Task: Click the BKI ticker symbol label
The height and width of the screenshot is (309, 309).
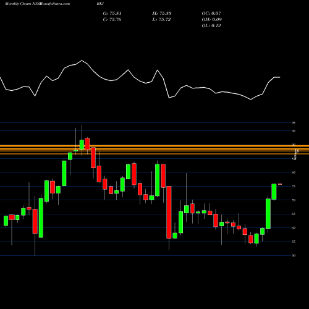Action: pos(100,4)
